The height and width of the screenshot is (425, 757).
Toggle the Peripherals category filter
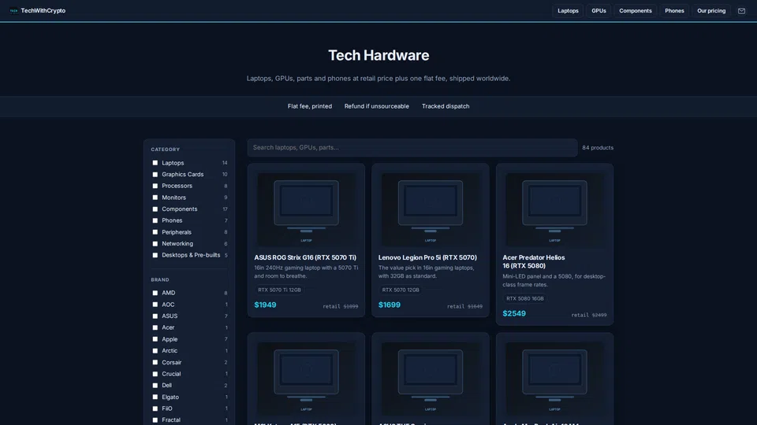[155, 232]
